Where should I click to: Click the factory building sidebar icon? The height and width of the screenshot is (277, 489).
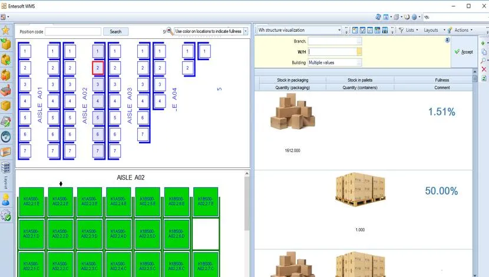tap(6, 90)
